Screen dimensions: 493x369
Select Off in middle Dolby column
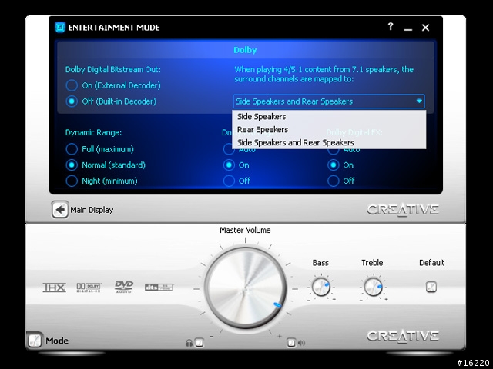tap(229, 181)
